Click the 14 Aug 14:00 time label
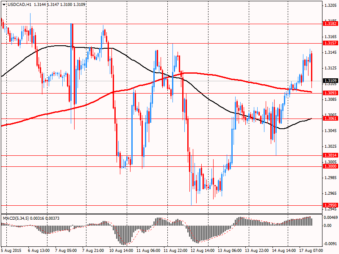This screenshot has width=339, height=254. 284,251
